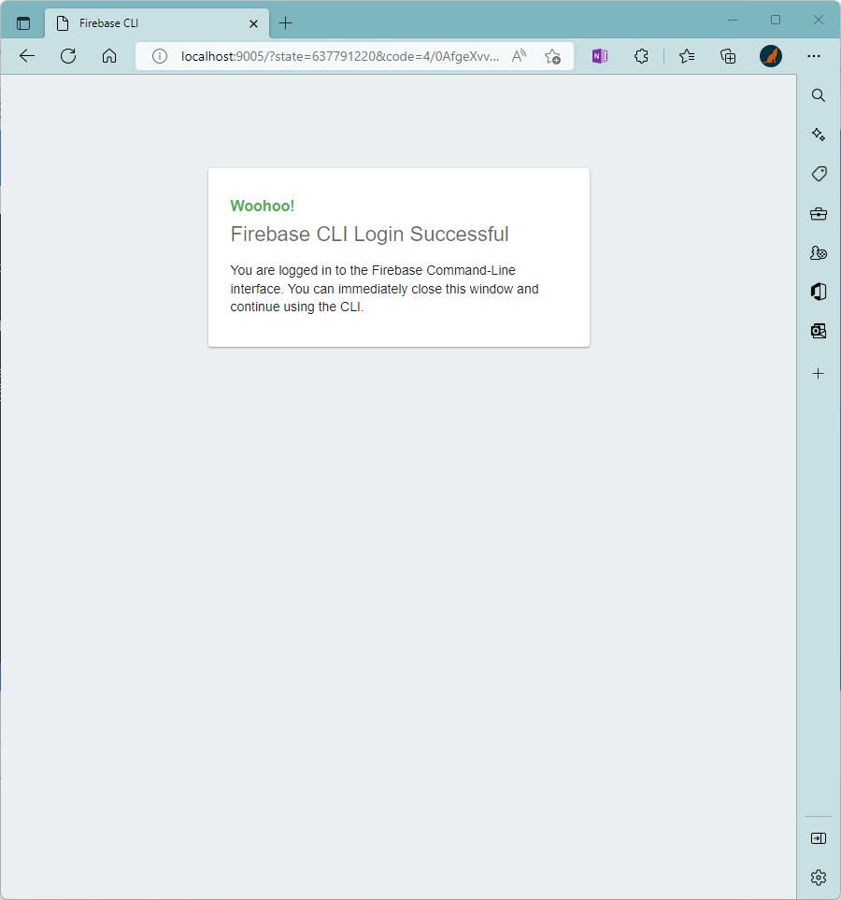Maximize the browser window
The height and width of the screenshot is (900, 841).
[x=776, y=20]
